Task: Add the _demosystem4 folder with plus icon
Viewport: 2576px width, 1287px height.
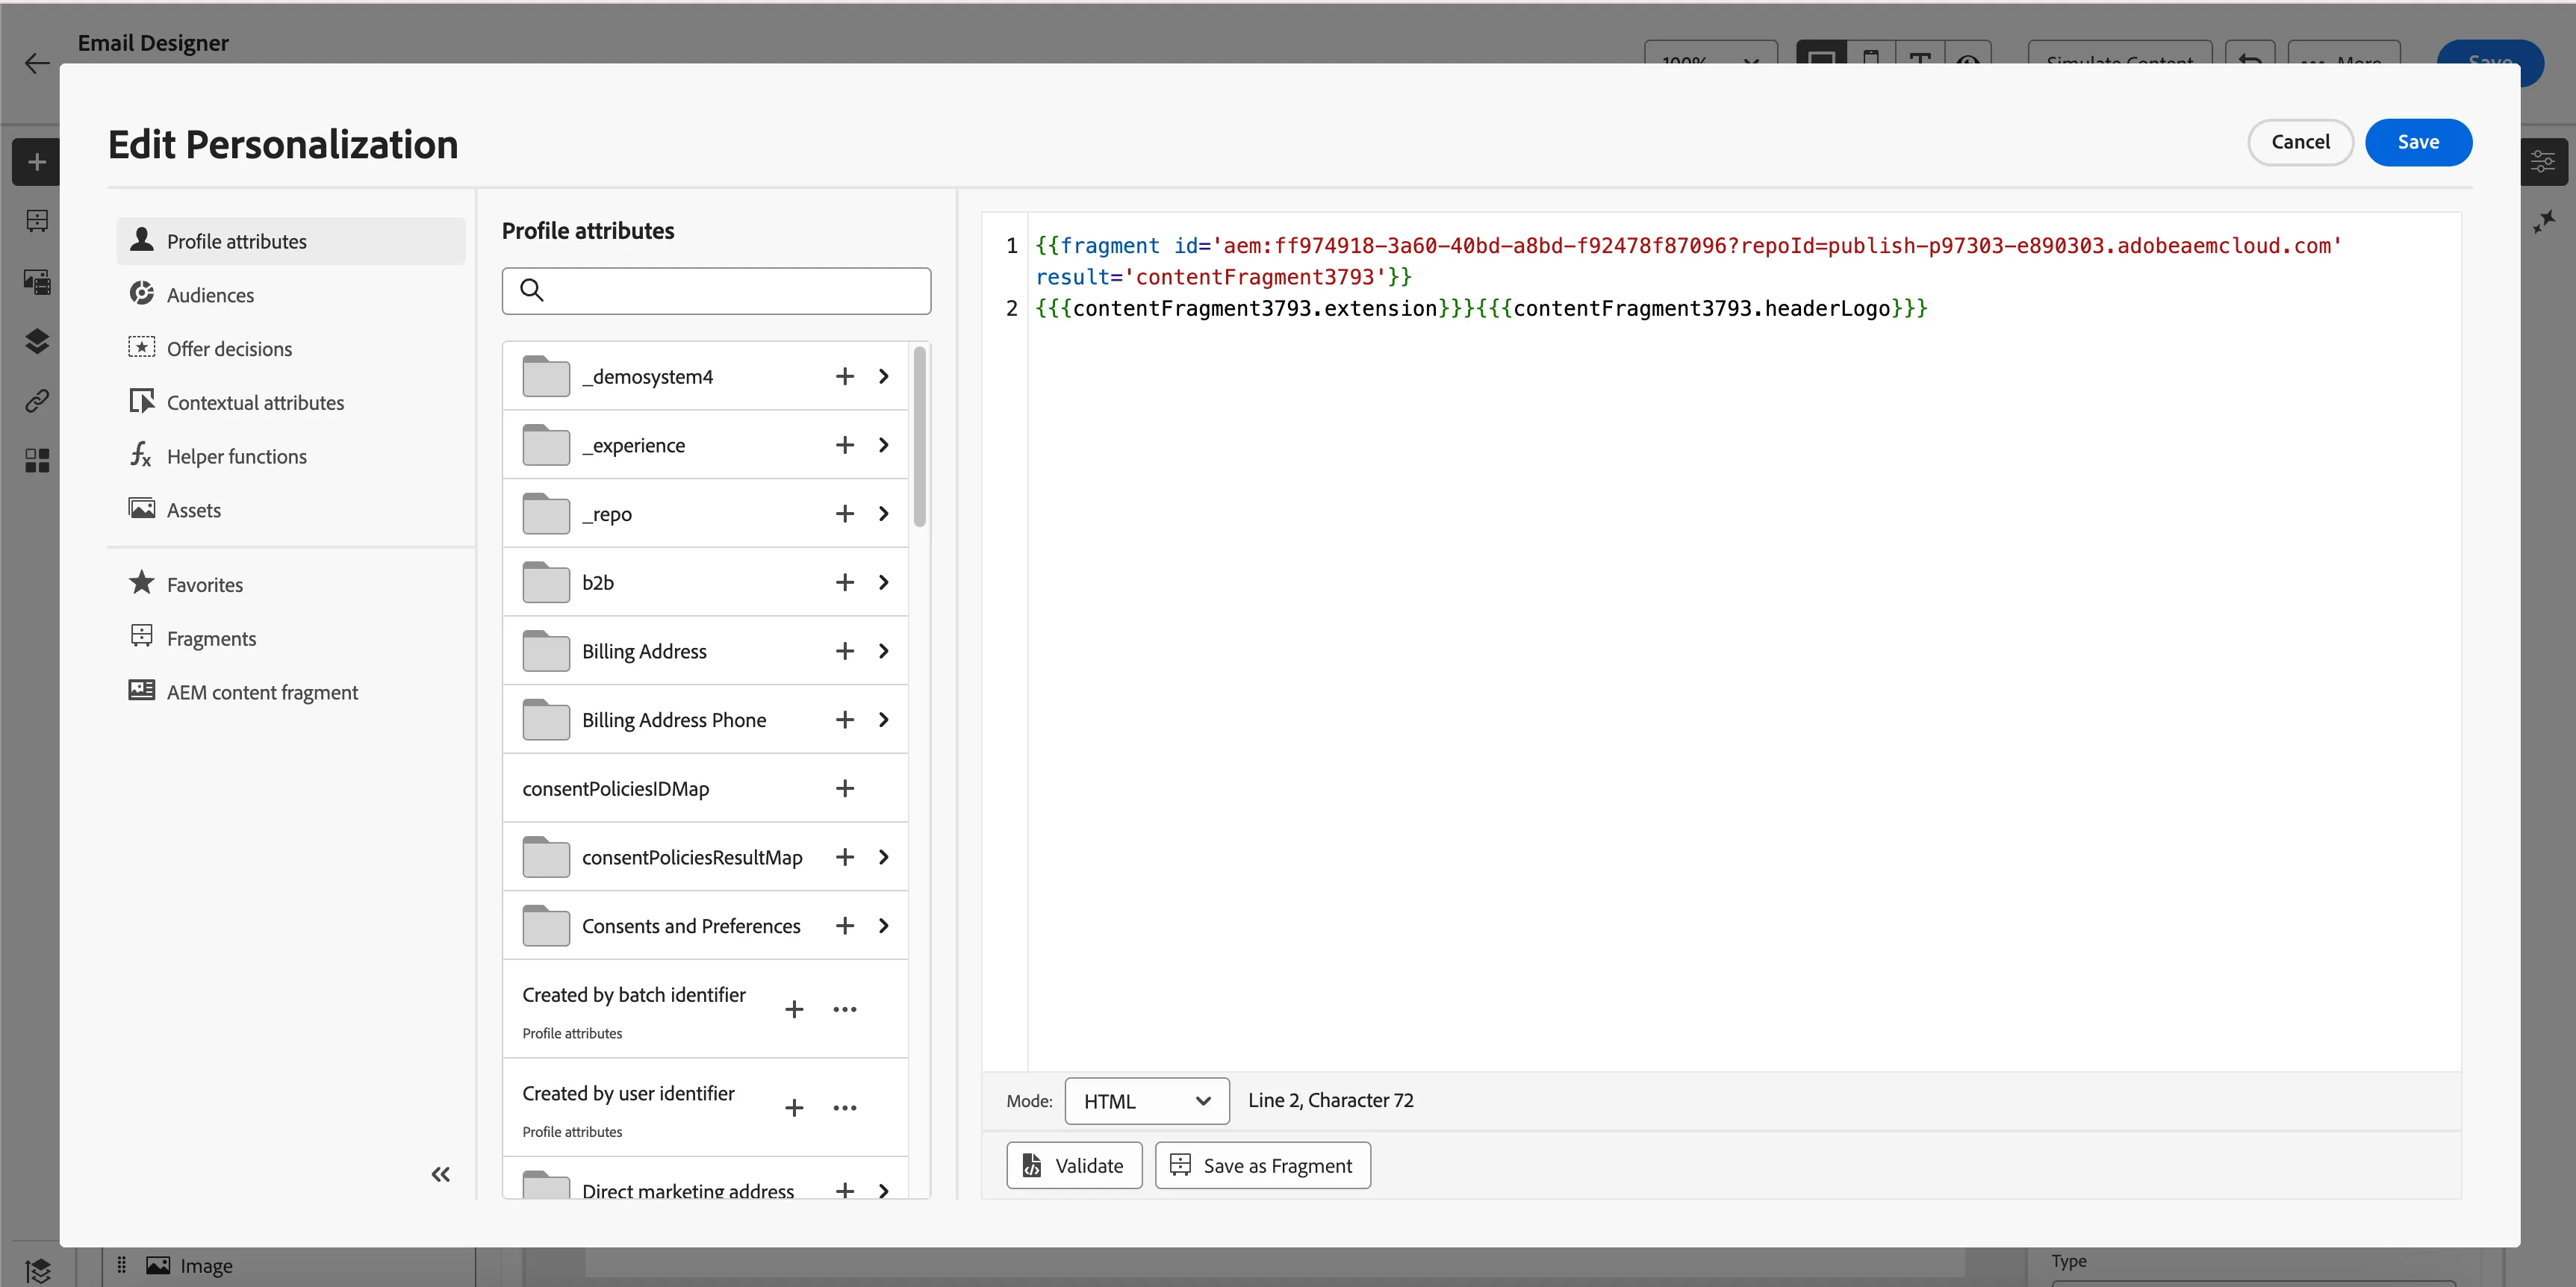Action: (845, 376)
